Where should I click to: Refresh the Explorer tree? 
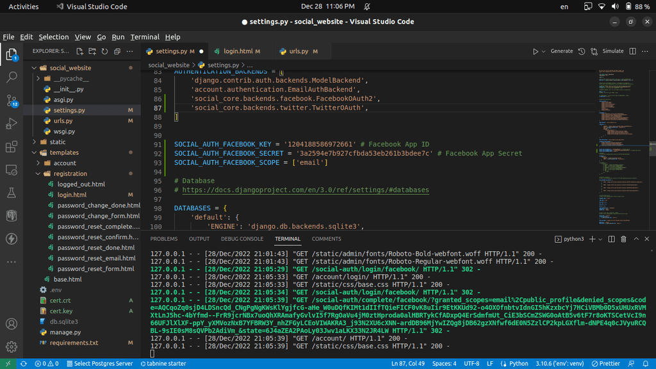tap(104, 51)
